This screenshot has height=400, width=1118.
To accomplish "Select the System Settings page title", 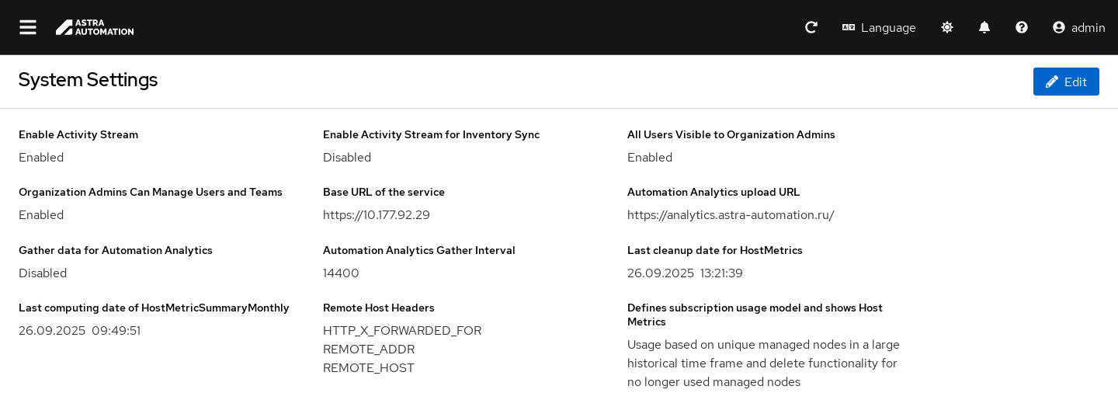I will pyautogui.click(x=88, y=79).
